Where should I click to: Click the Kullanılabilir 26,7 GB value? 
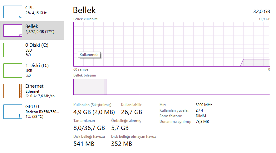131,112
